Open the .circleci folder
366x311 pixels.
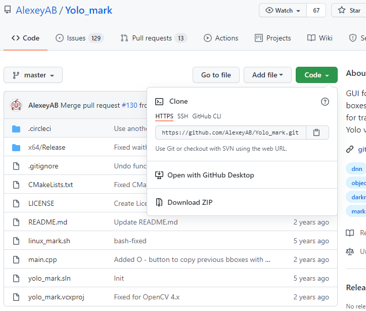click(39, 128)
